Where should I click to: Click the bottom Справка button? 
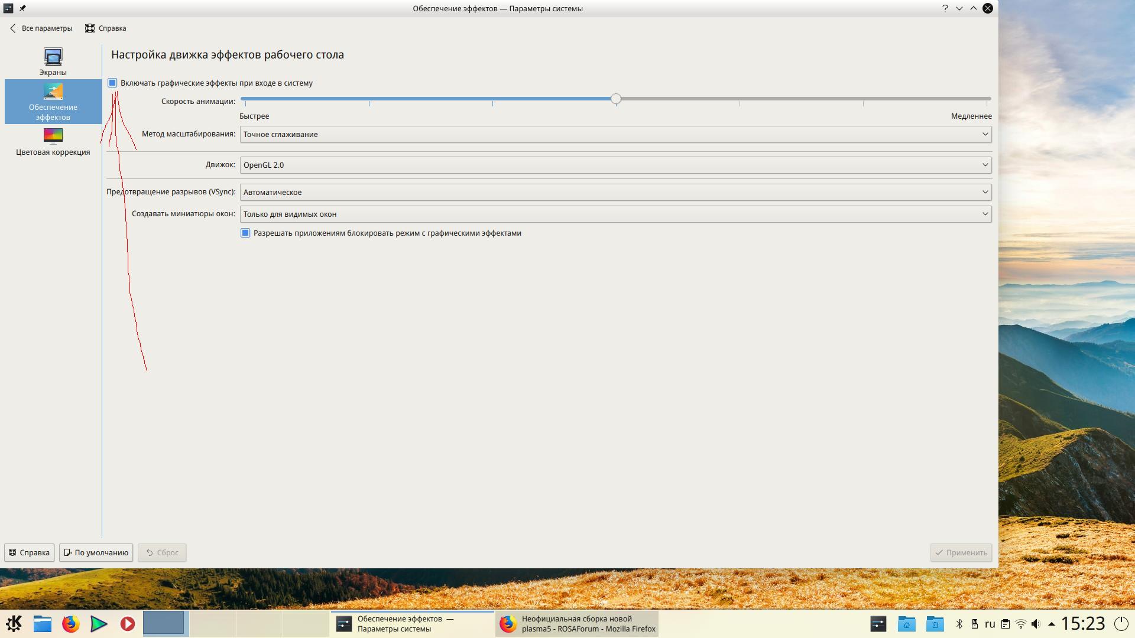[x=29, y=552]
